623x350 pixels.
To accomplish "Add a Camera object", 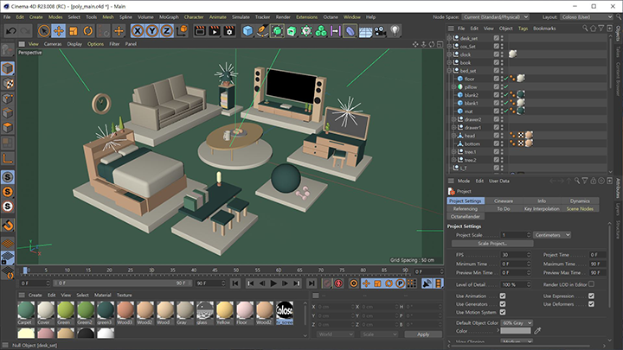I will 380,31.
